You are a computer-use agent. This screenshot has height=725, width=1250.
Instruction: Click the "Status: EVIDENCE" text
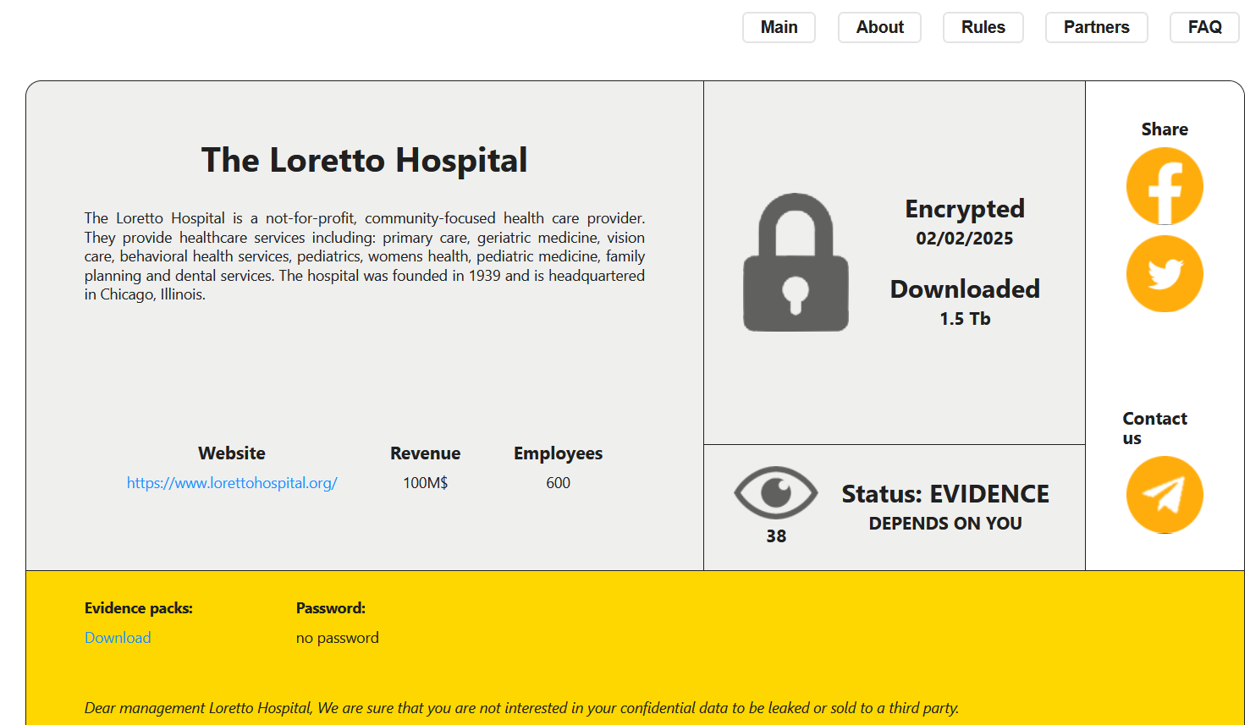click(944, 494)
